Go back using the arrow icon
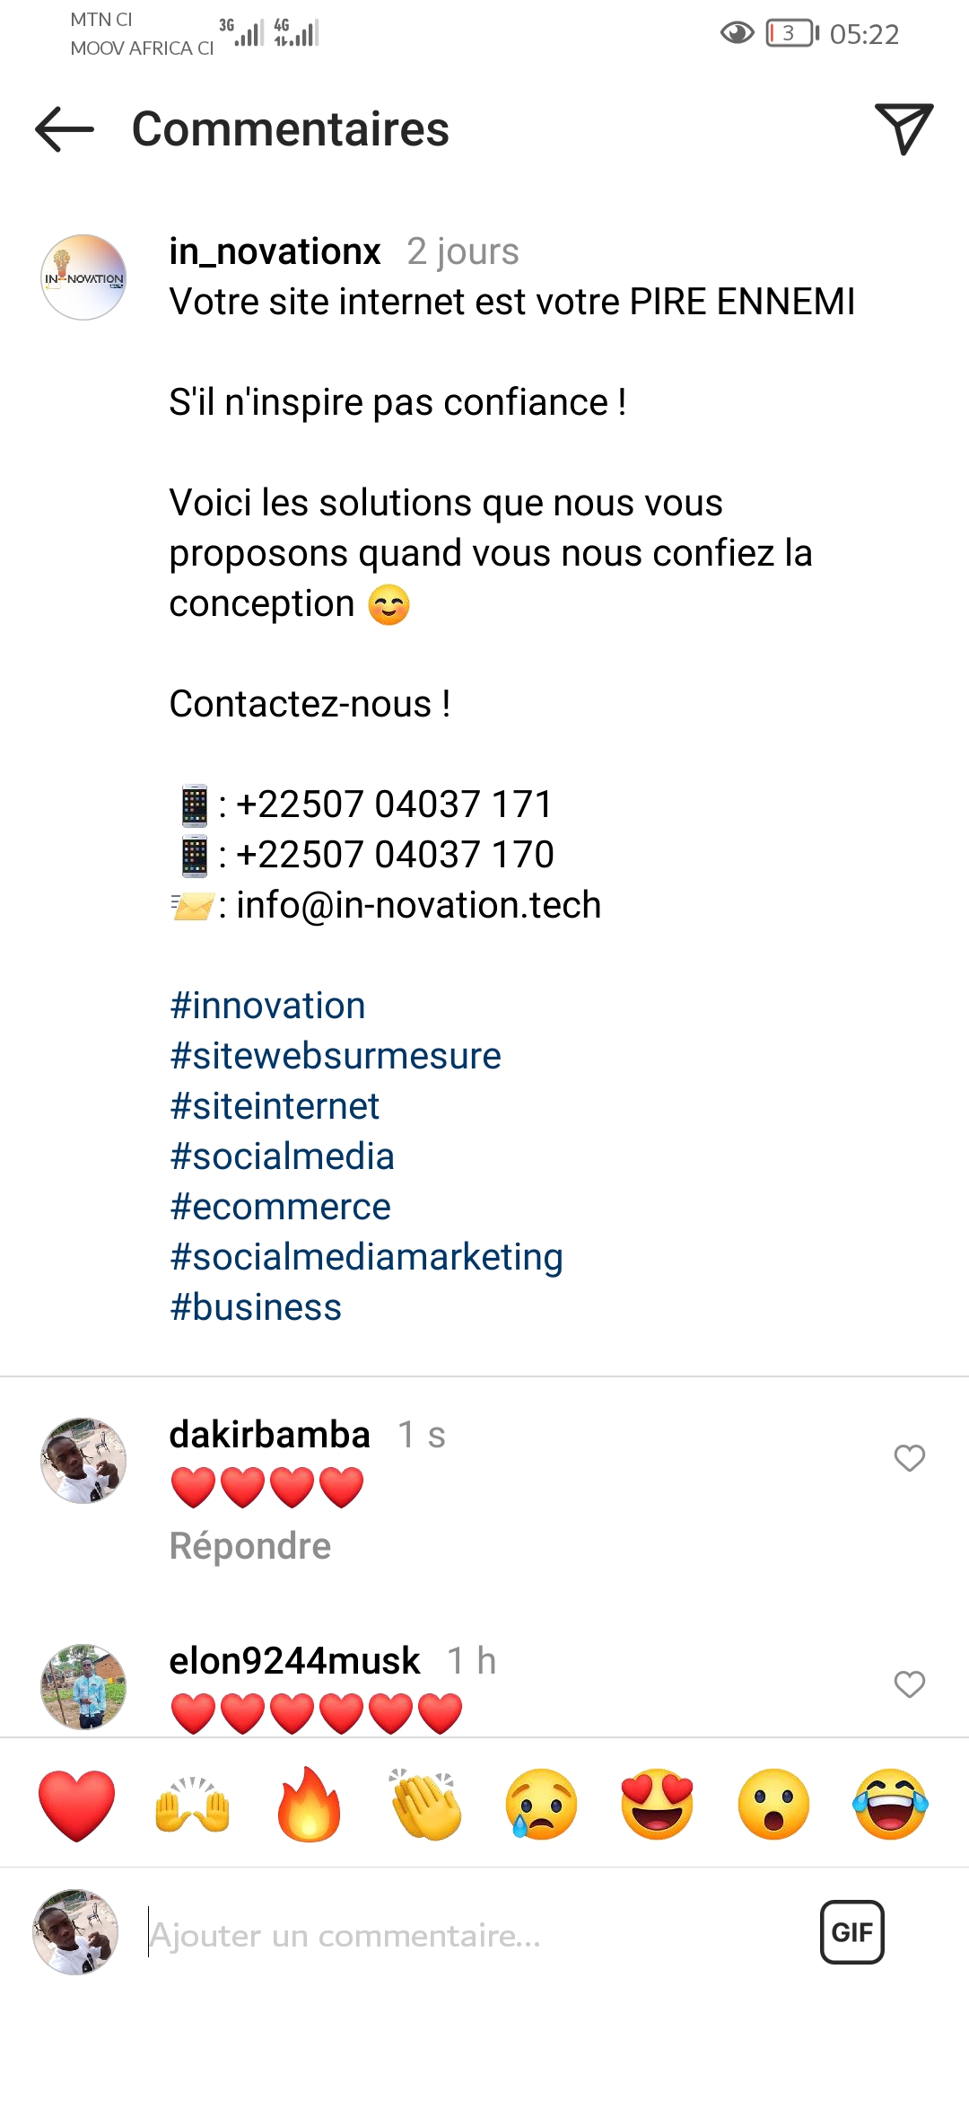Screen dimensions: 969x2101 [x=65, y=129]
